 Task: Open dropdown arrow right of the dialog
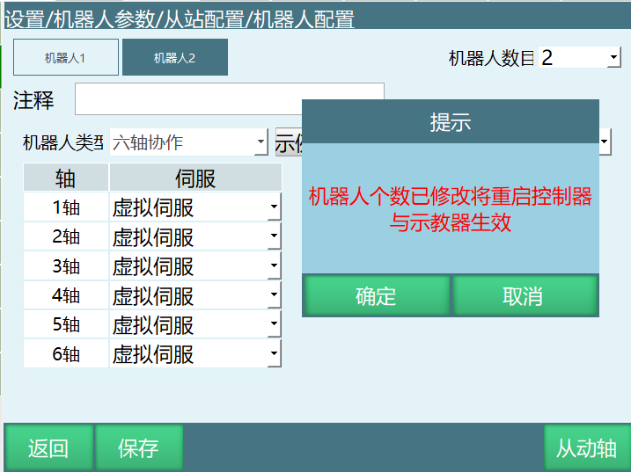point(605,142)
